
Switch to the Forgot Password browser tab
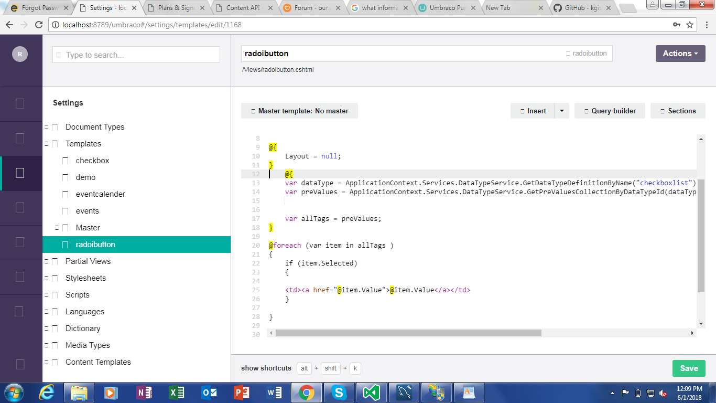(40, 8)
